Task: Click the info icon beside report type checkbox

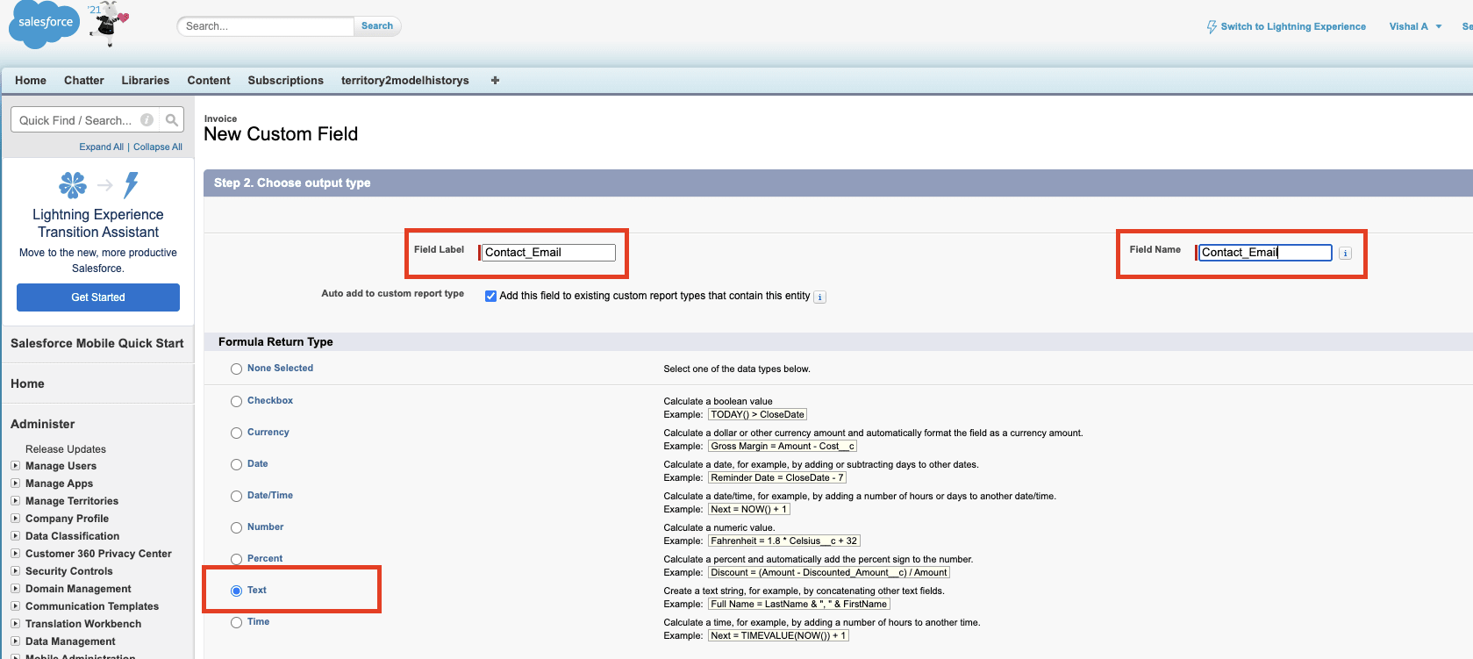Action: [820, 297]
